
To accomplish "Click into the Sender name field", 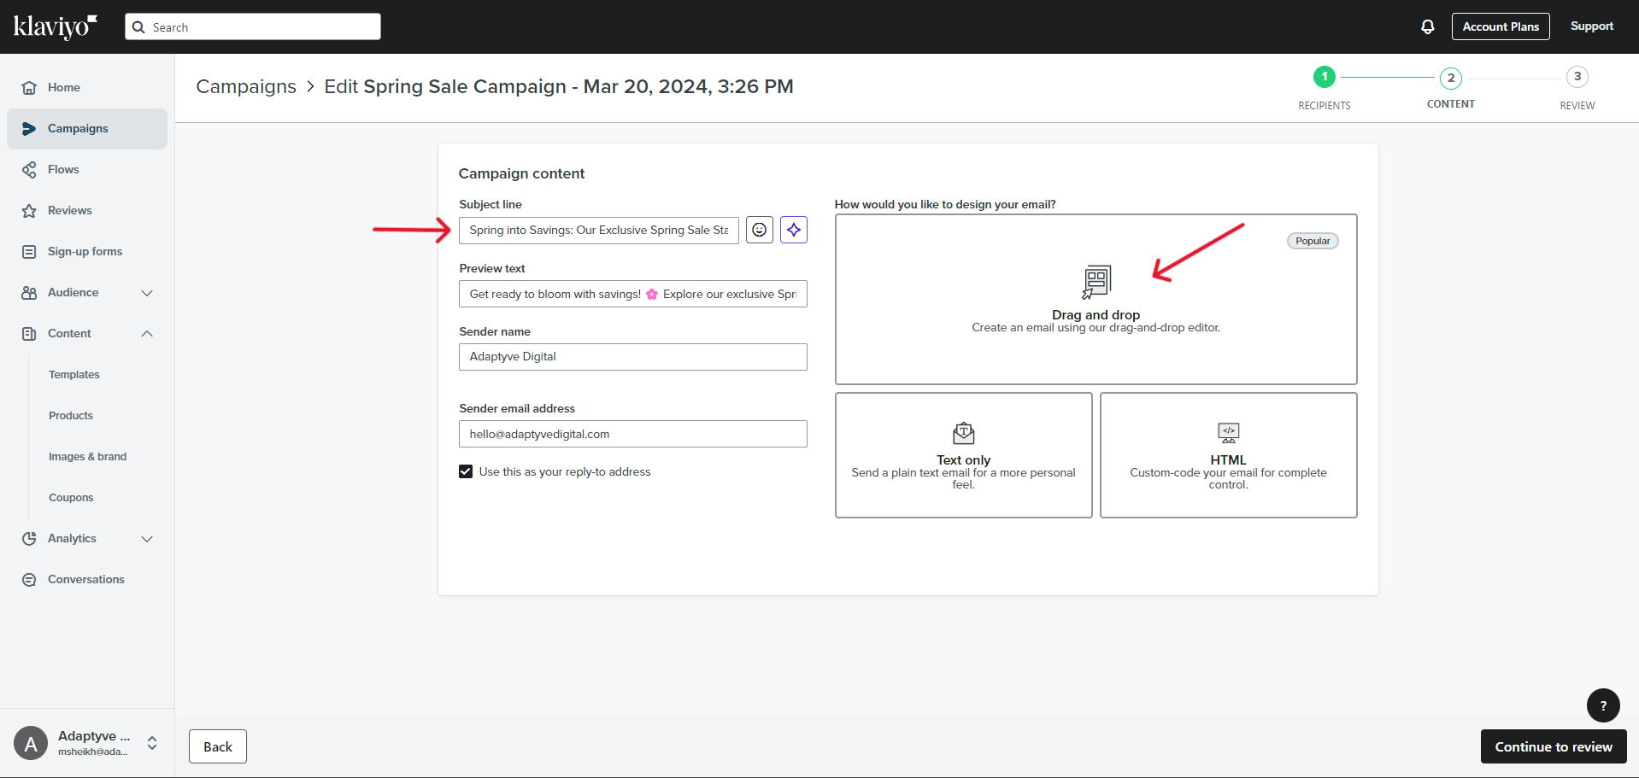I will [x=632, y=357].
